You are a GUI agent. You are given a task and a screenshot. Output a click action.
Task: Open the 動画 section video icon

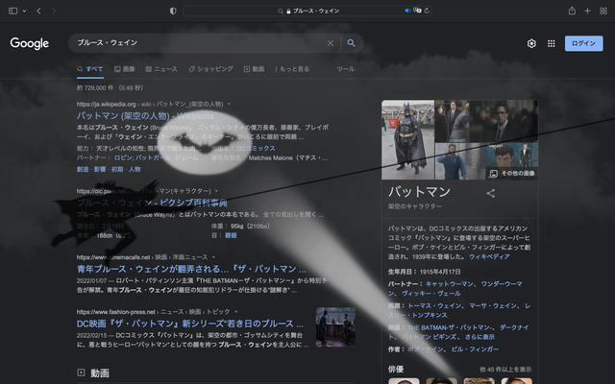pos(81,372)
